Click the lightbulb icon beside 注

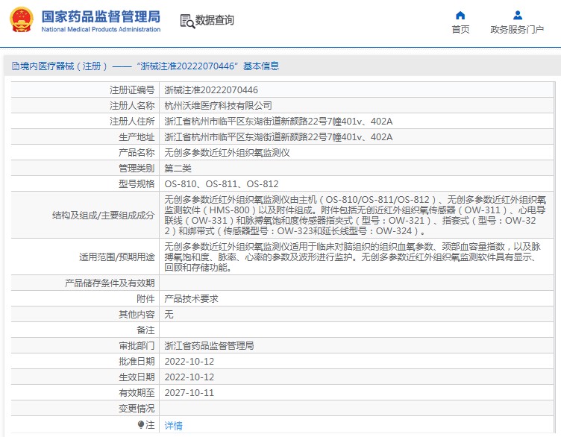coord(140,424)
